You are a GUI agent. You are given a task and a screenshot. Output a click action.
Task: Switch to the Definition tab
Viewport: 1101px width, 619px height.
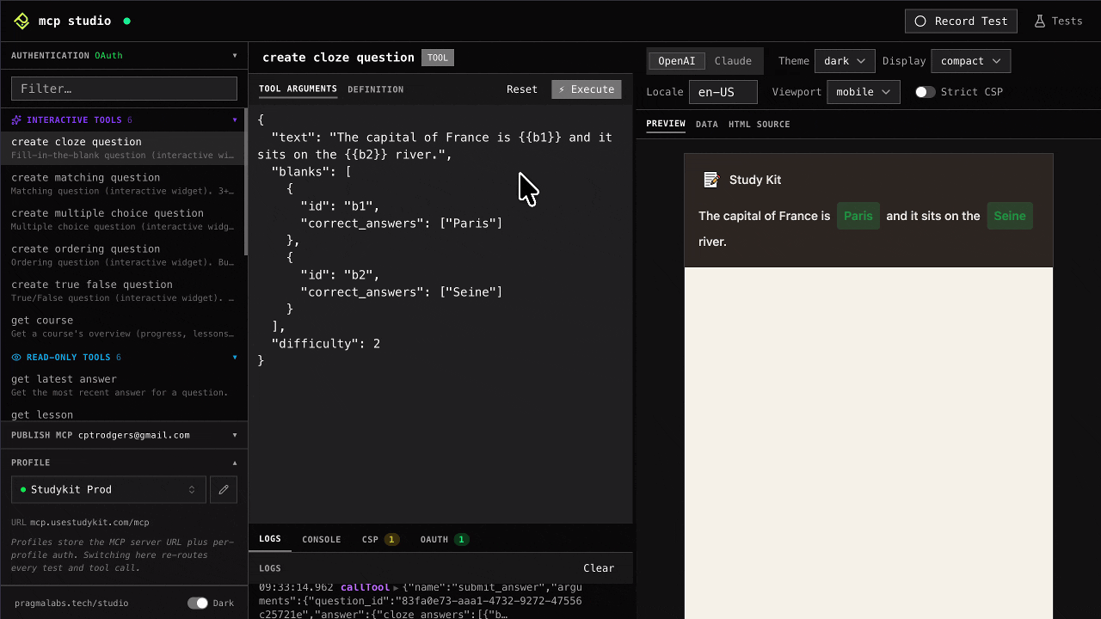click(375, 89)
